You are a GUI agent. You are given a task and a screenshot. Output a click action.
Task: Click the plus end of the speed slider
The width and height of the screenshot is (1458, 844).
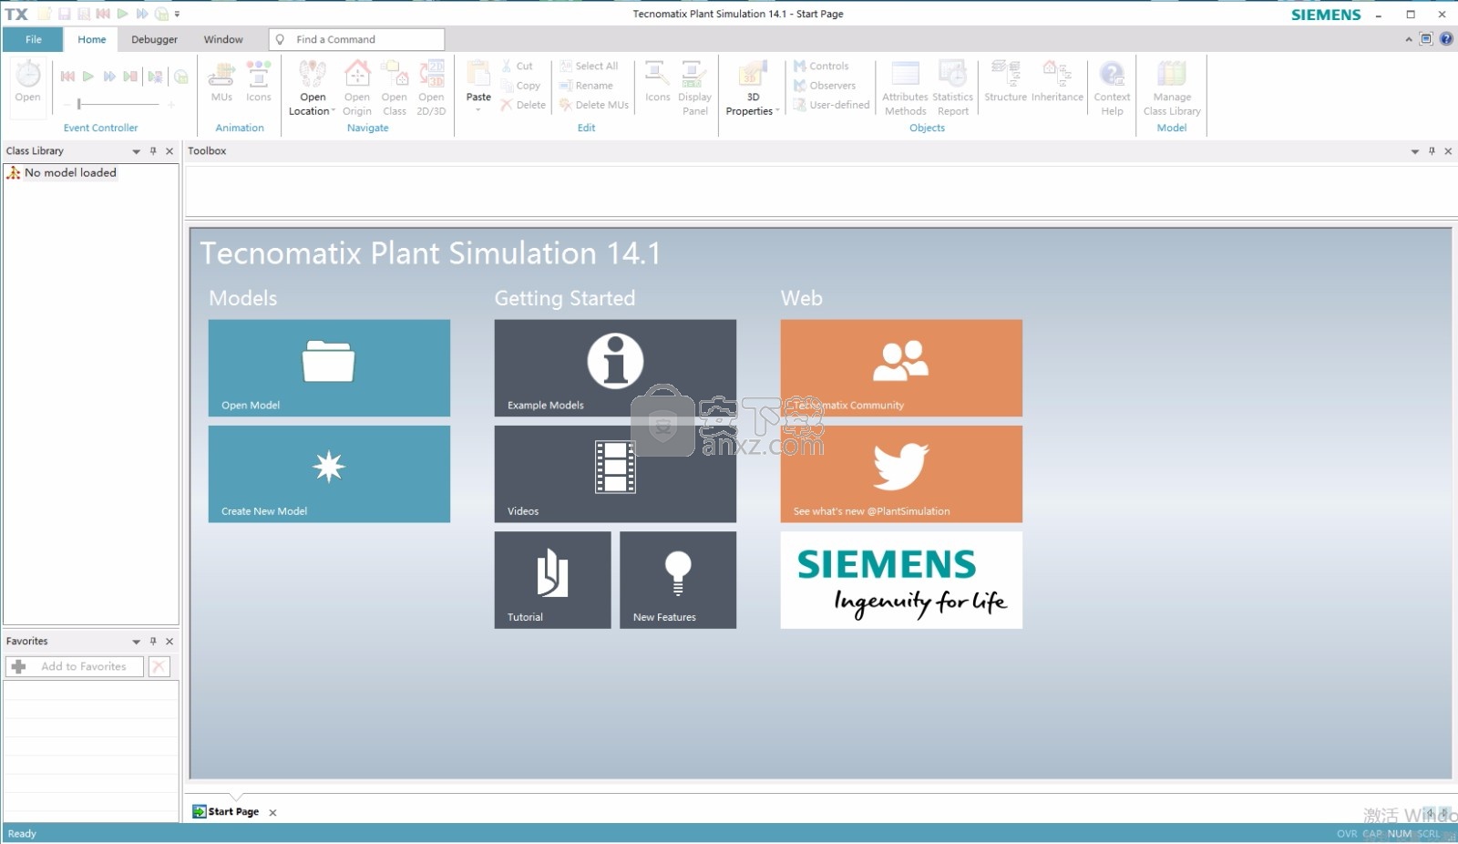[170, 105]
